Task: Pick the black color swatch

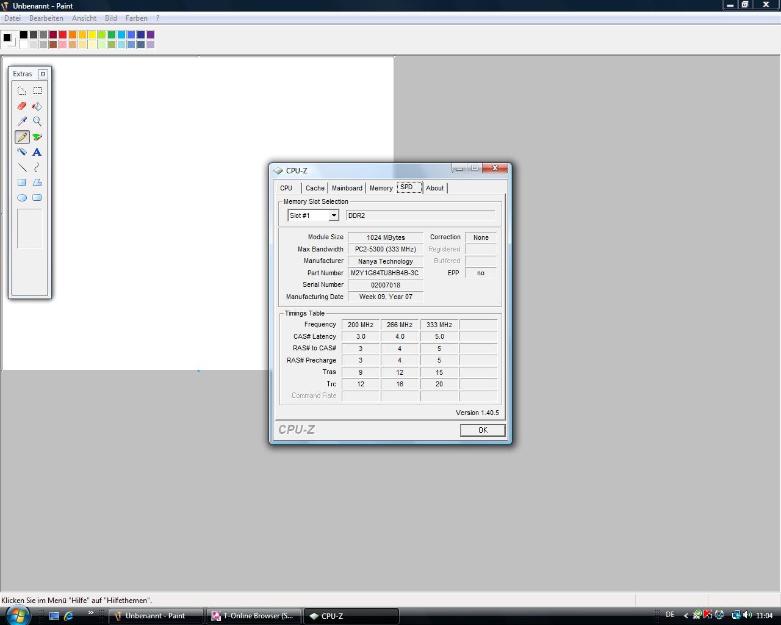Action: [x=24, y=35]
